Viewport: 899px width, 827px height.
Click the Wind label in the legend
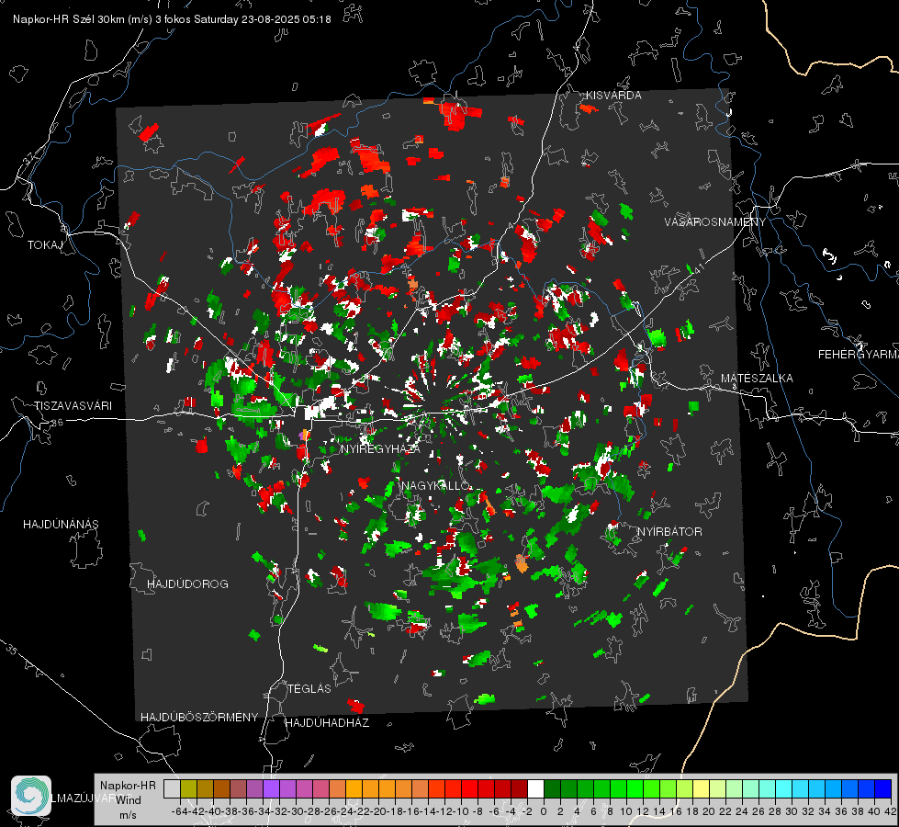tap(129, 799)
